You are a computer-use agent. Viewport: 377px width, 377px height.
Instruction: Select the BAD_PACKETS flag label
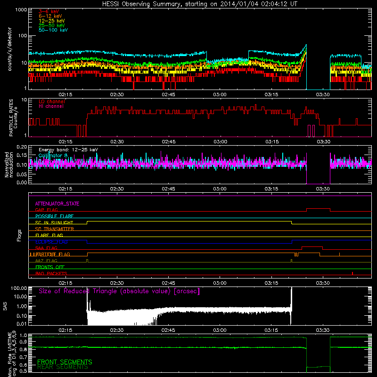[51, 273]
